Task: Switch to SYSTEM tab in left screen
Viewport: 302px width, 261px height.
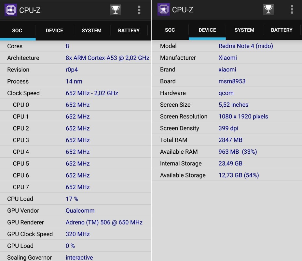Action: (x=91, y=30)
